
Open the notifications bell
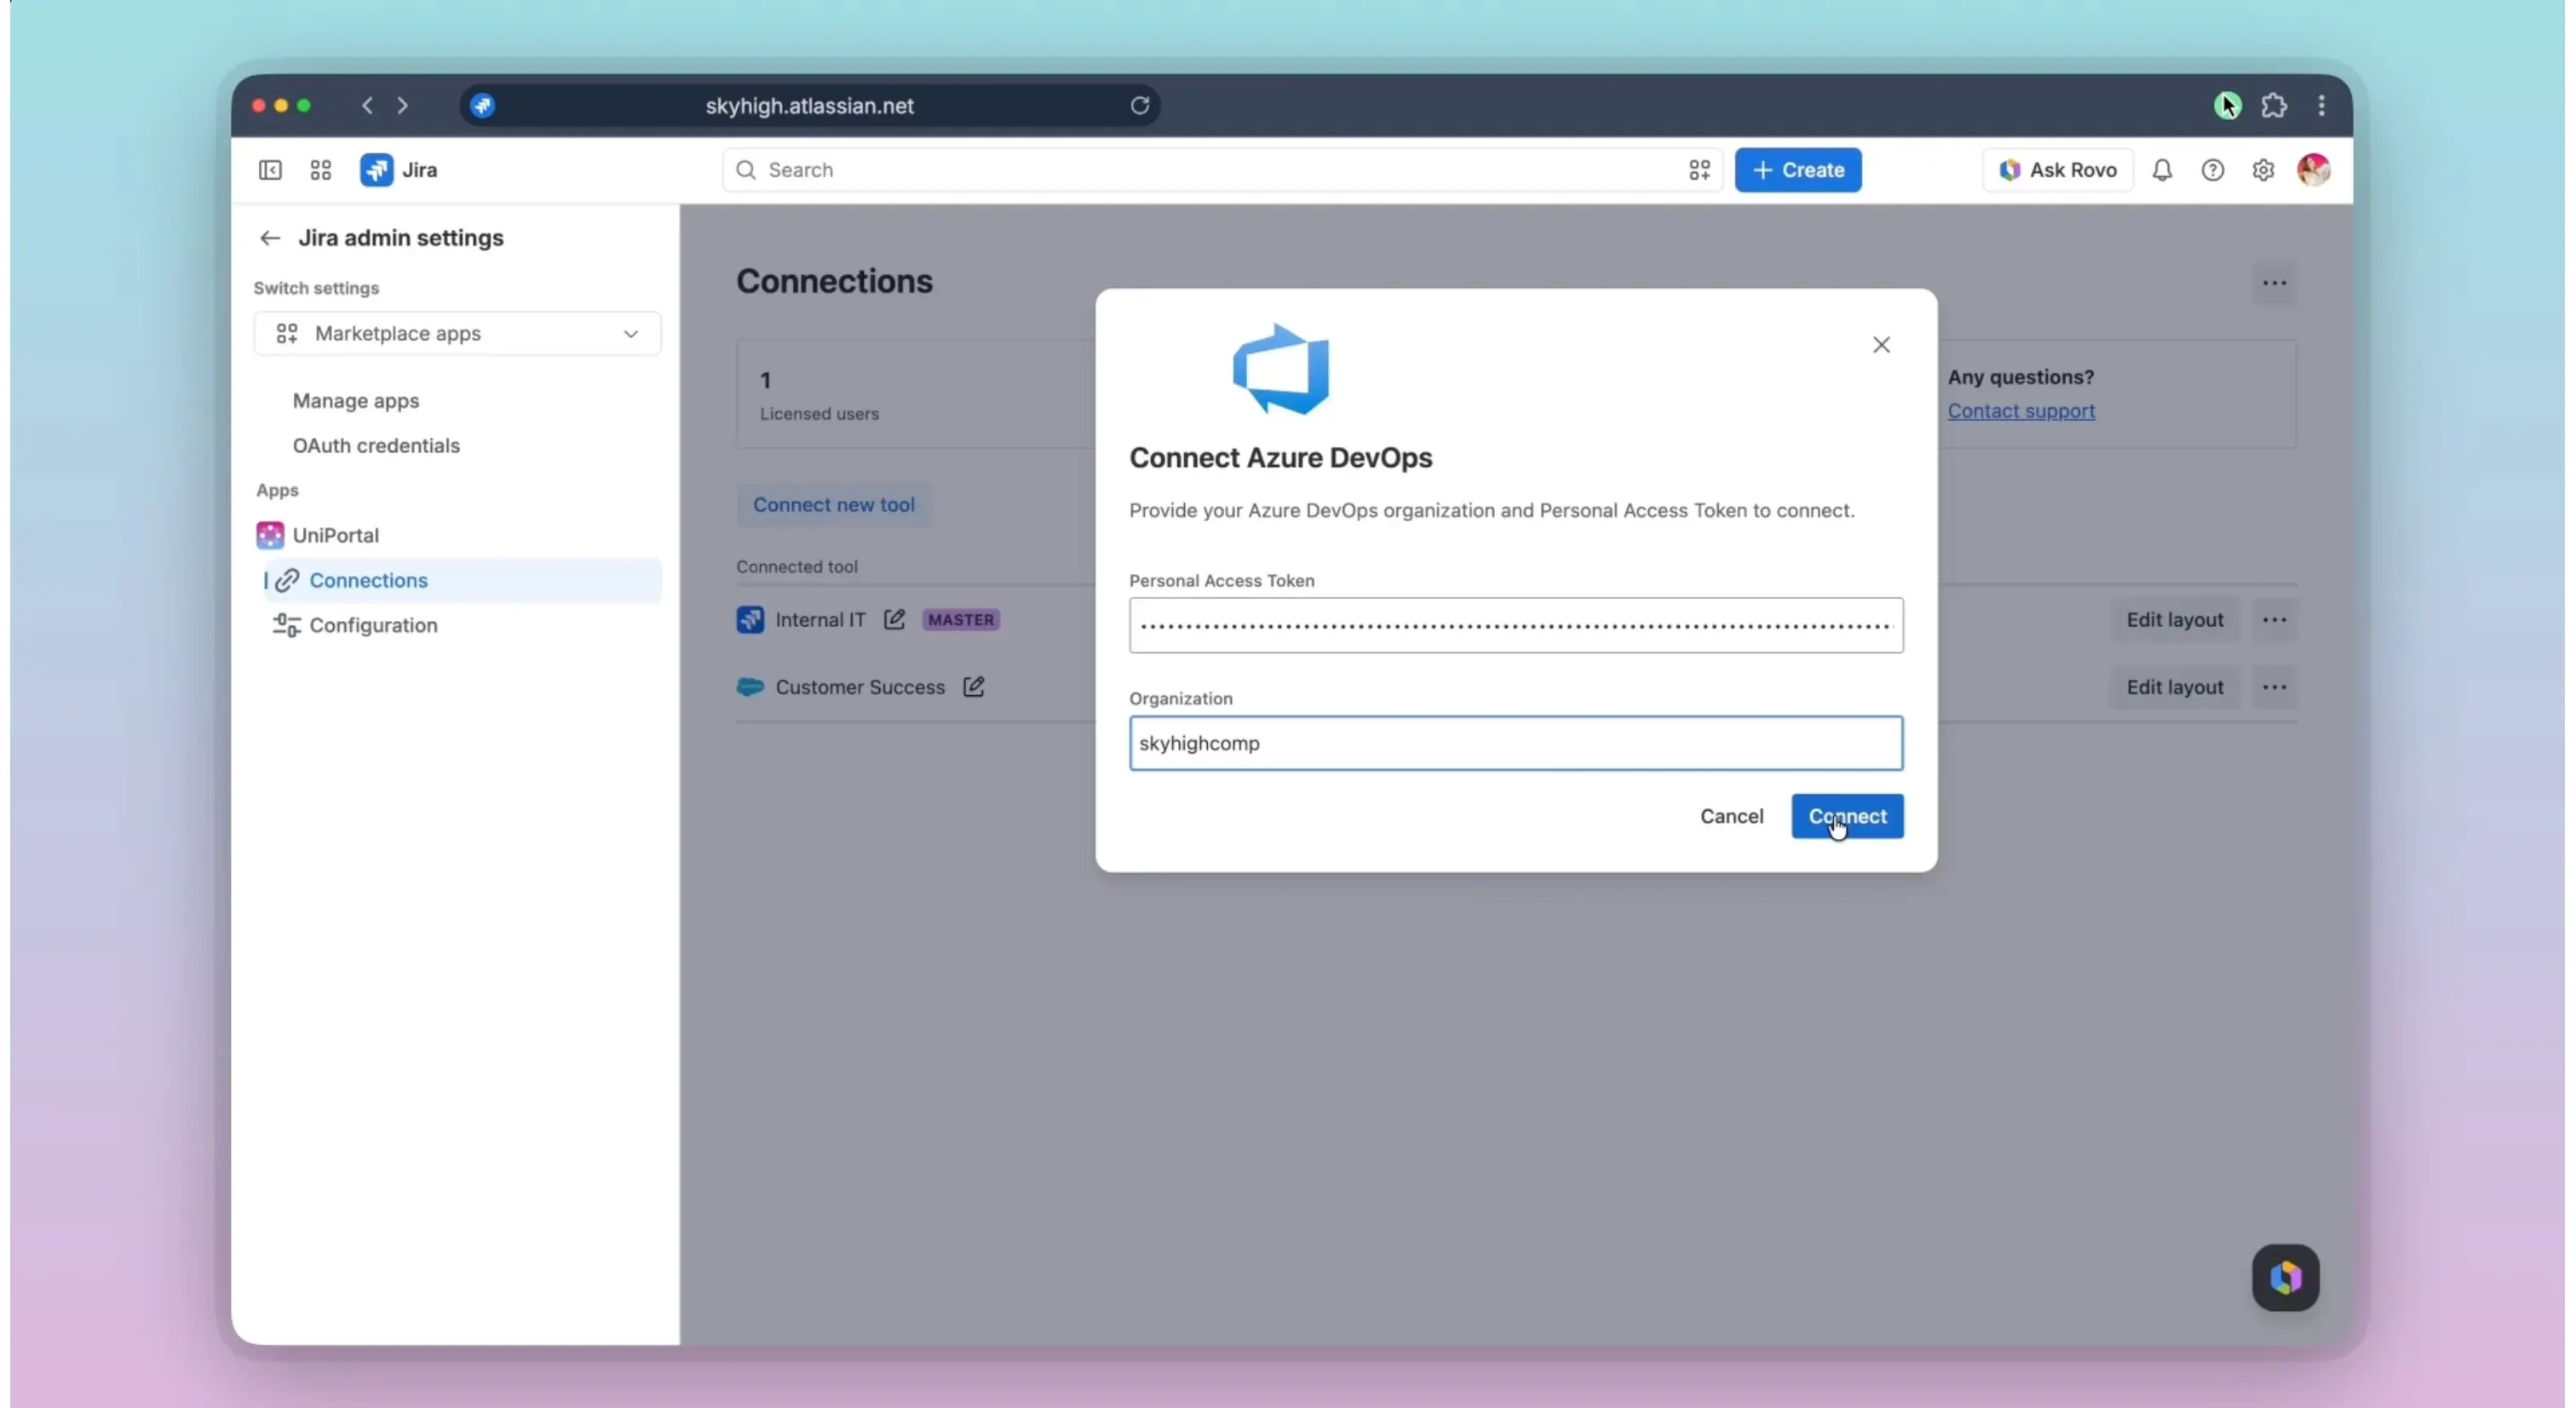click(x=2162, y=170)
